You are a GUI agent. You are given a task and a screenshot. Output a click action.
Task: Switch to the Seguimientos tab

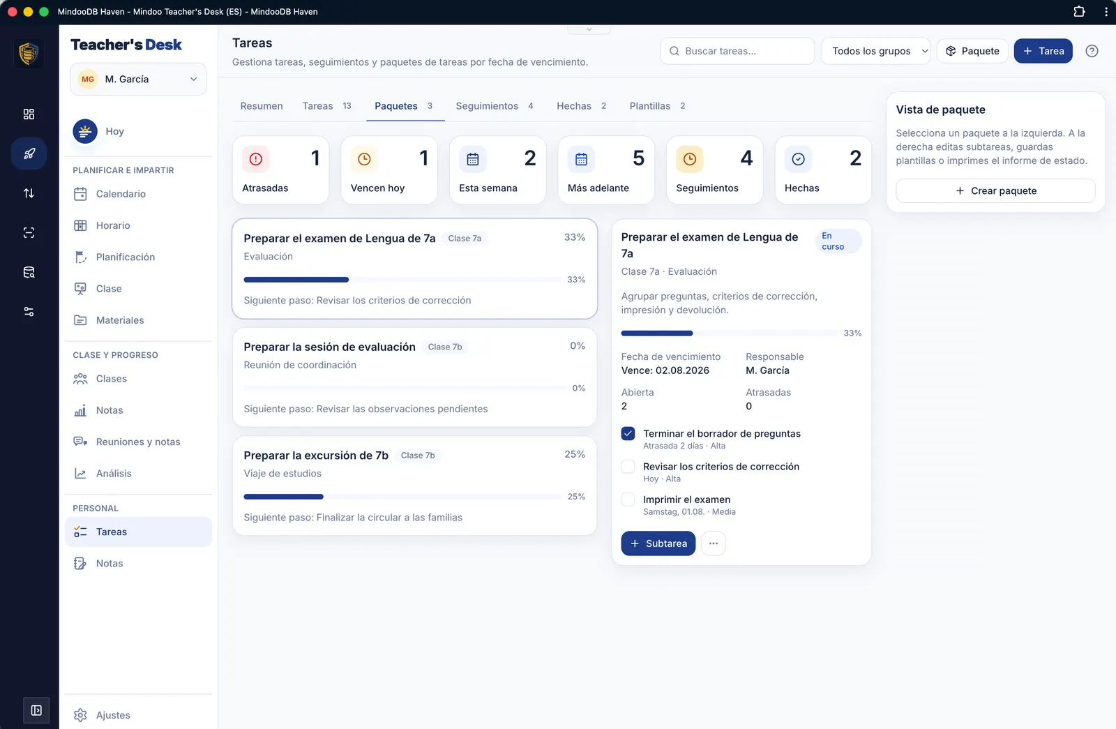point(495,106)
